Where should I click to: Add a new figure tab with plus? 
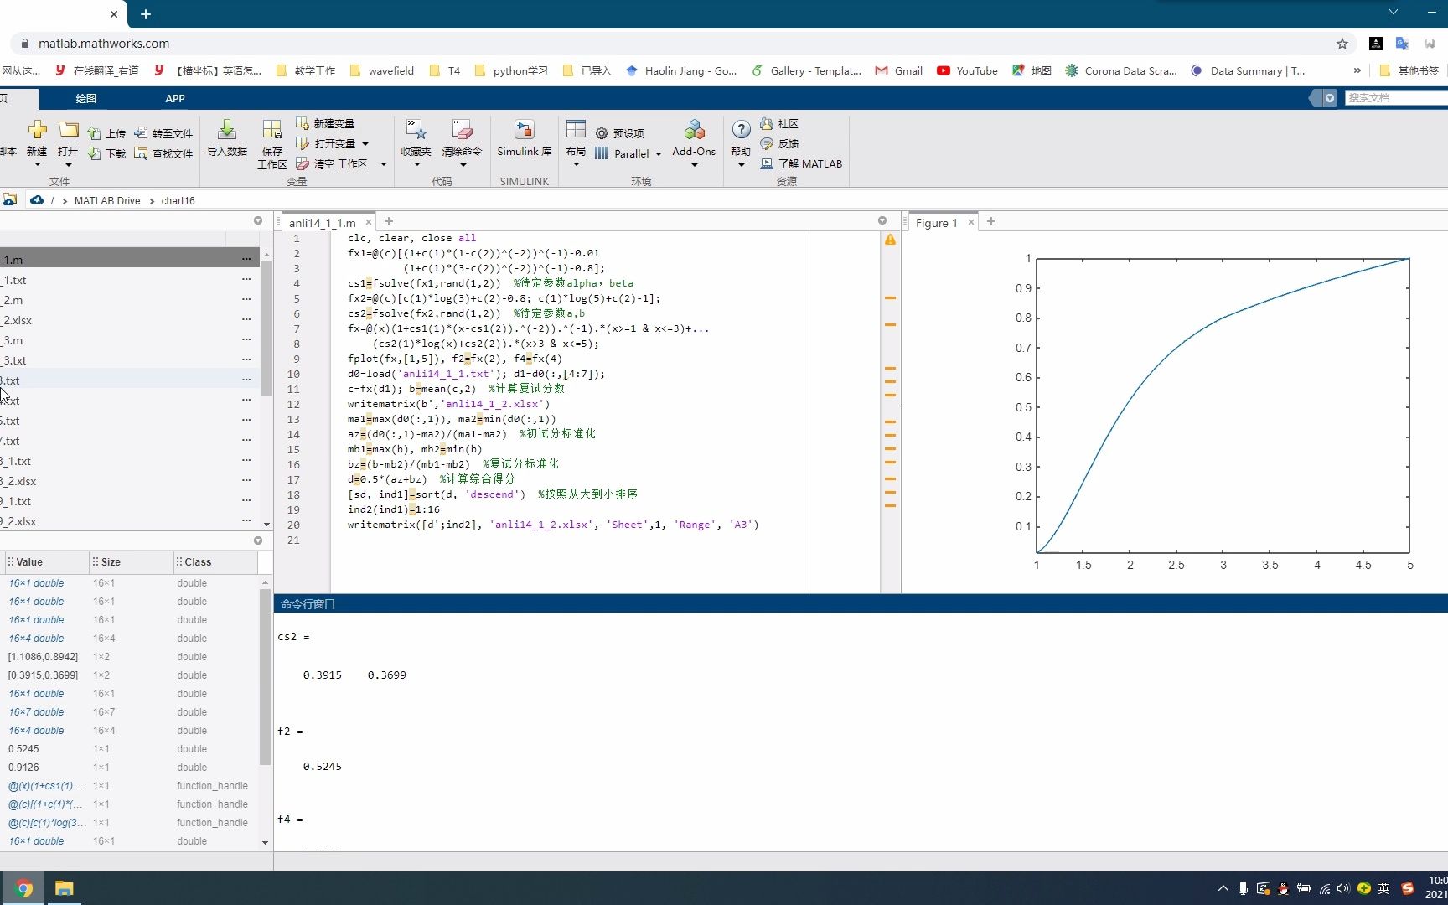tap(991, 221)
